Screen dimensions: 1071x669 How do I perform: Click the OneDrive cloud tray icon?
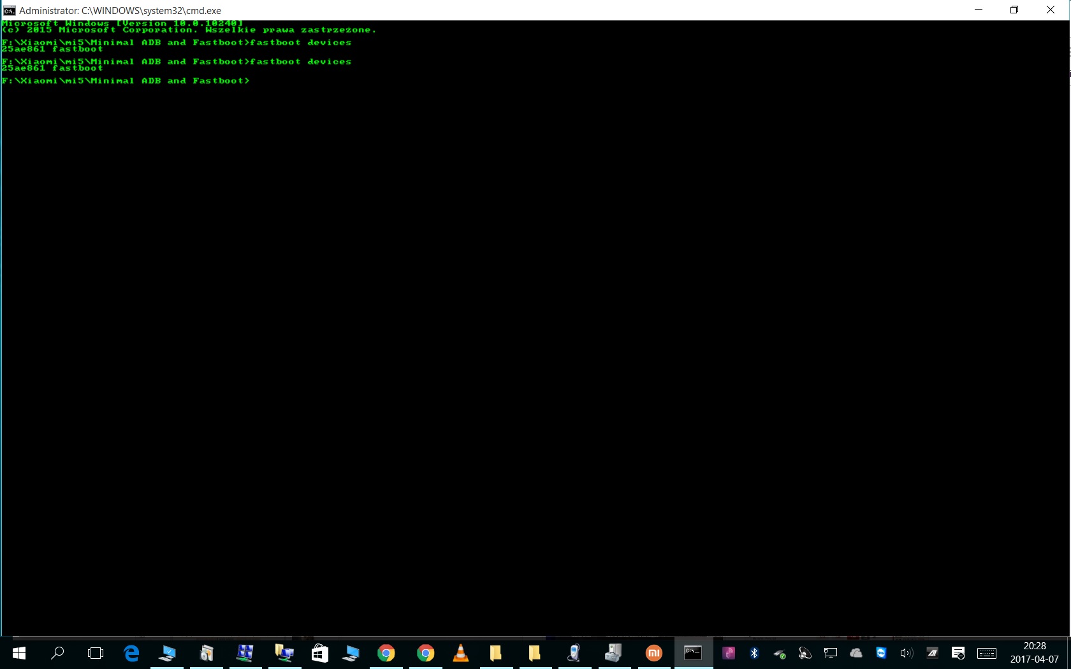[x=856, y=653]
